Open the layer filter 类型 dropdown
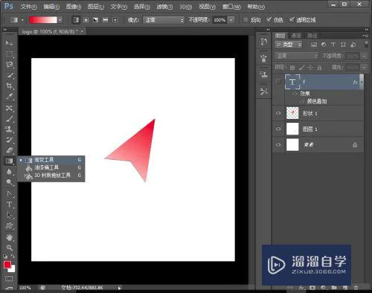The image size is (372, 293). point(289,45)
